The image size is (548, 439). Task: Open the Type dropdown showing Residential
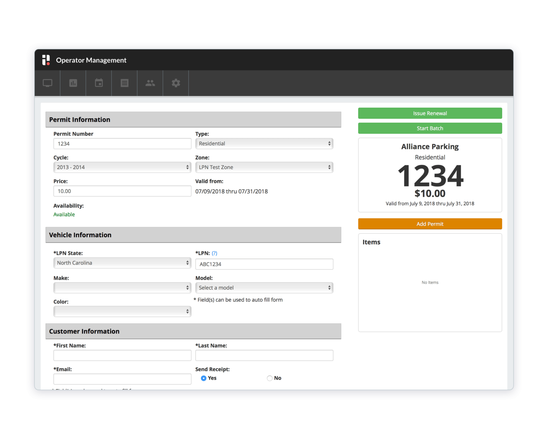pos(264,143)
